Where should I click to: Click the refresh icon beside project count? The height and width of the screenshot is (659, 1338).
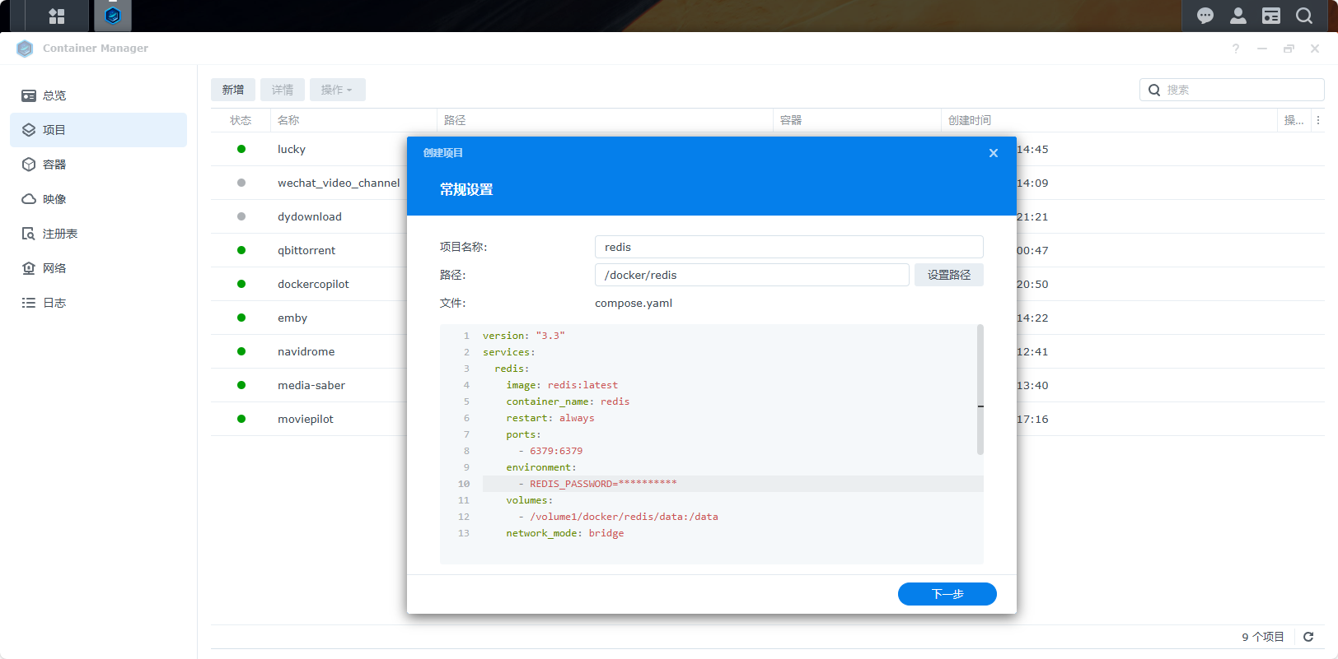pos(1308,637)
